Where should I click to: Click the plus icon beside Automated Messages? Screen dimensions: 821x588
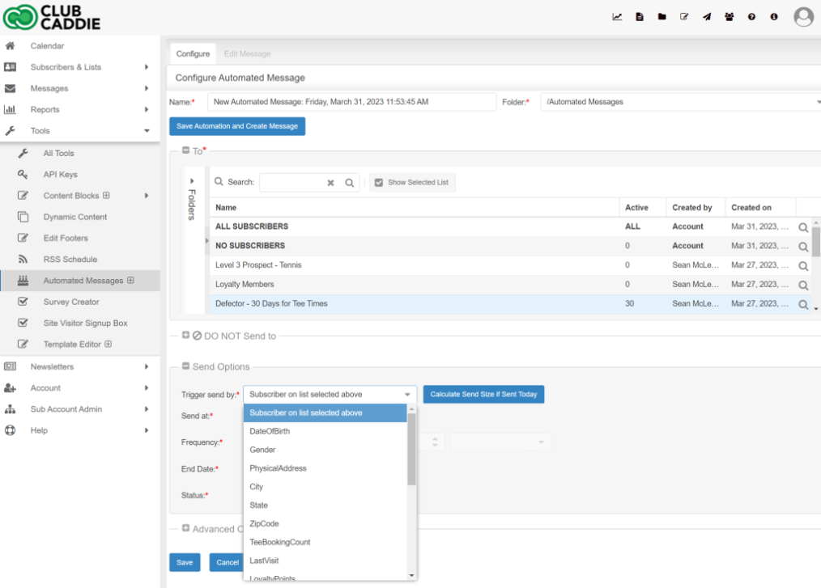[x=130, y=281]
